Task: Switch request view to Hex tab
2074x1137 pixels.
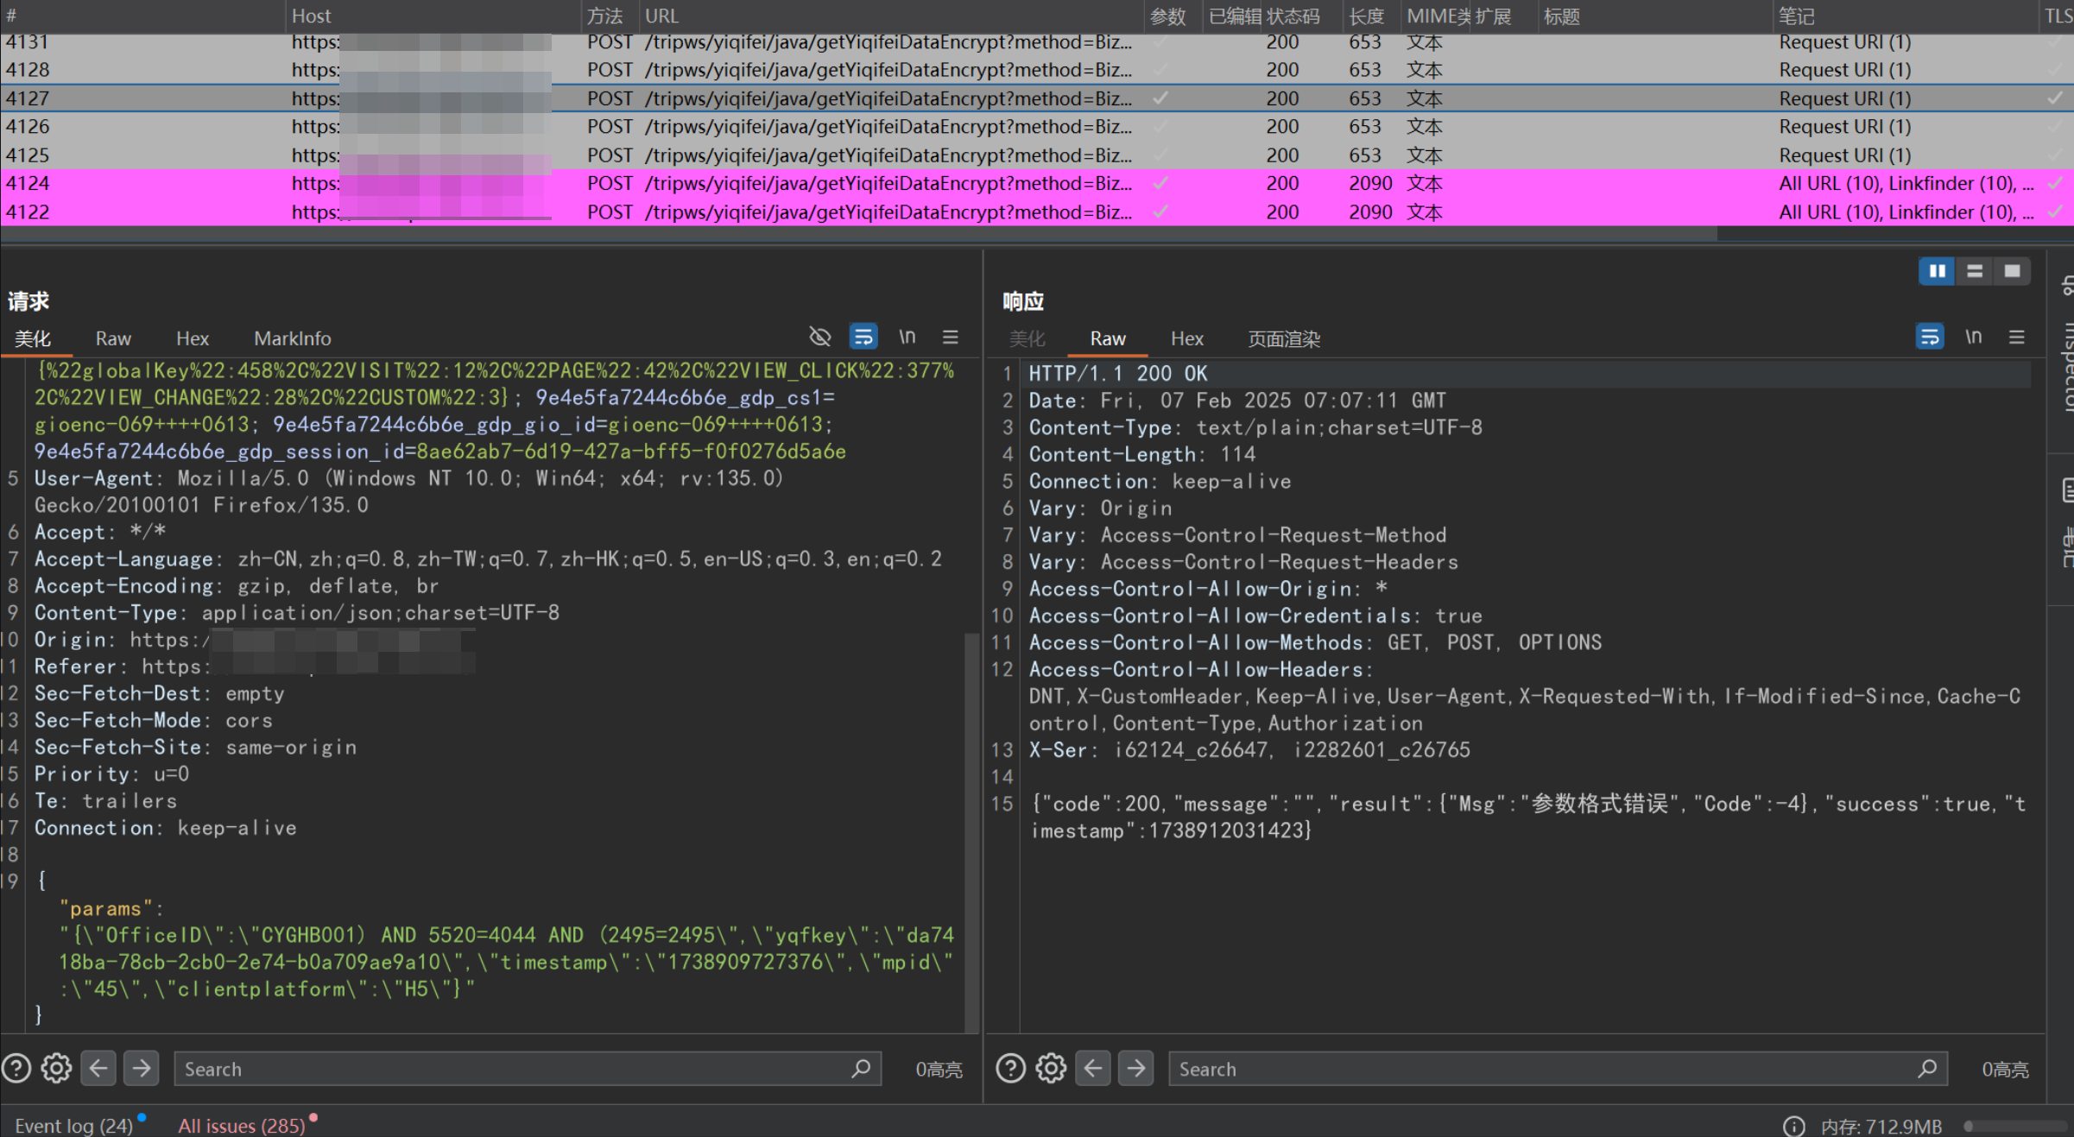Action: [193, 338]
